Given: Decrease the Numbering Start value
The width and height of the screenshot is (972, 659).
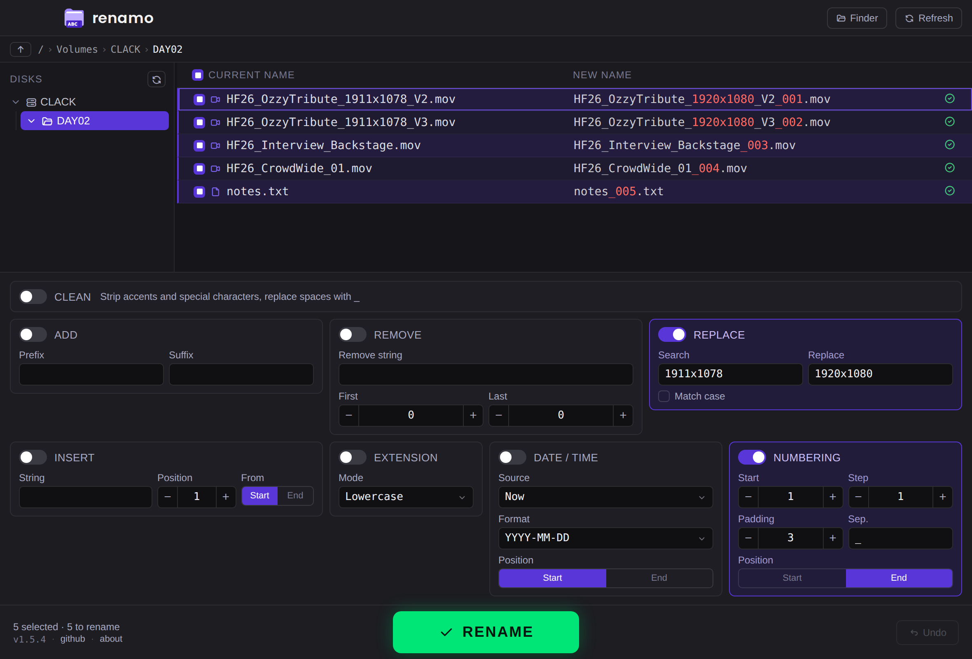Looking at the screenshot, I should point(748,497).
